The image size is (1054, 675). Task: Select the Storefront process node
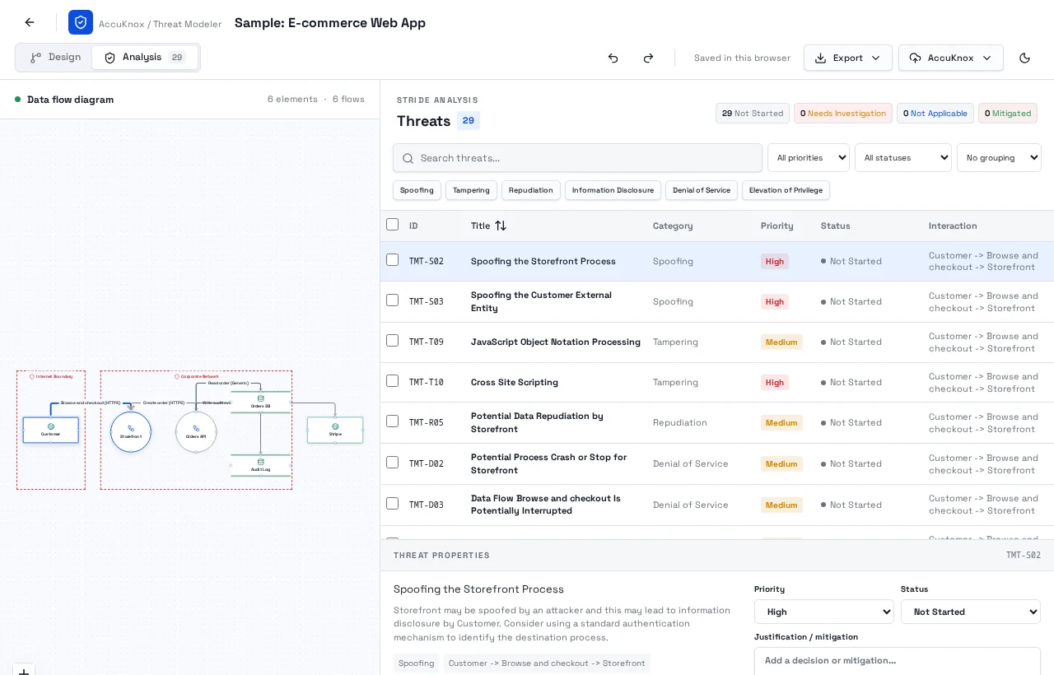(131, 432)
